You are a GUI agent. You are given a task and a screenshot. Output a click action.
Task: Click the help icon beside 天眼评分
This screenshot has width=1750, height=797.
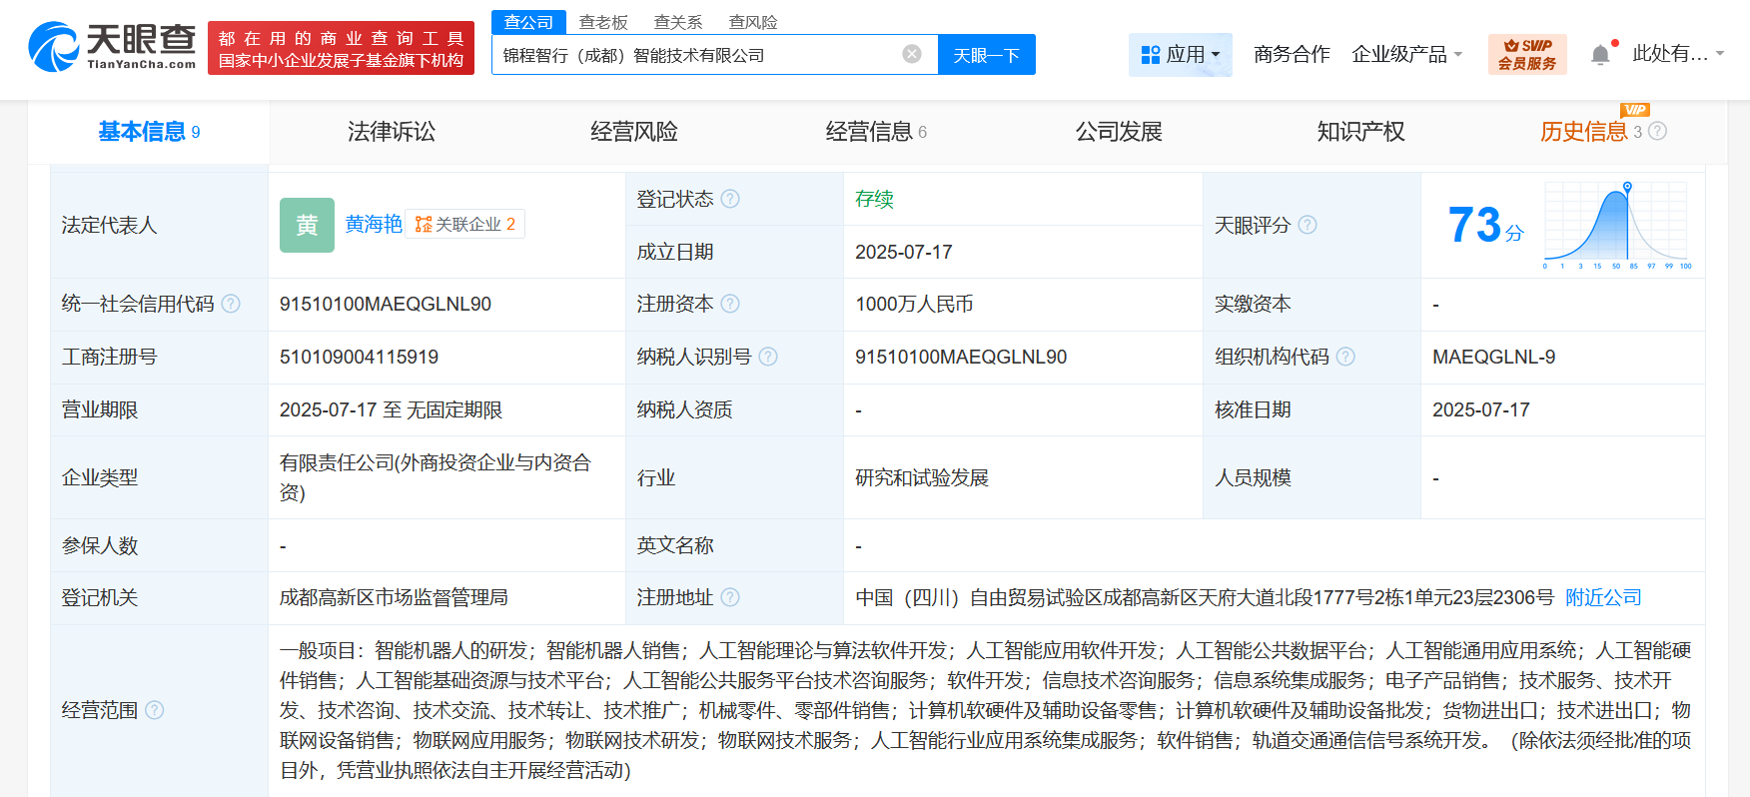1308,225
